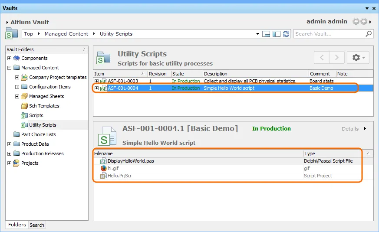The width and height of the screenshot is (379, 232).
Task: Toggle the horizontal split layout icon
Action: click(x=266, y=34)
